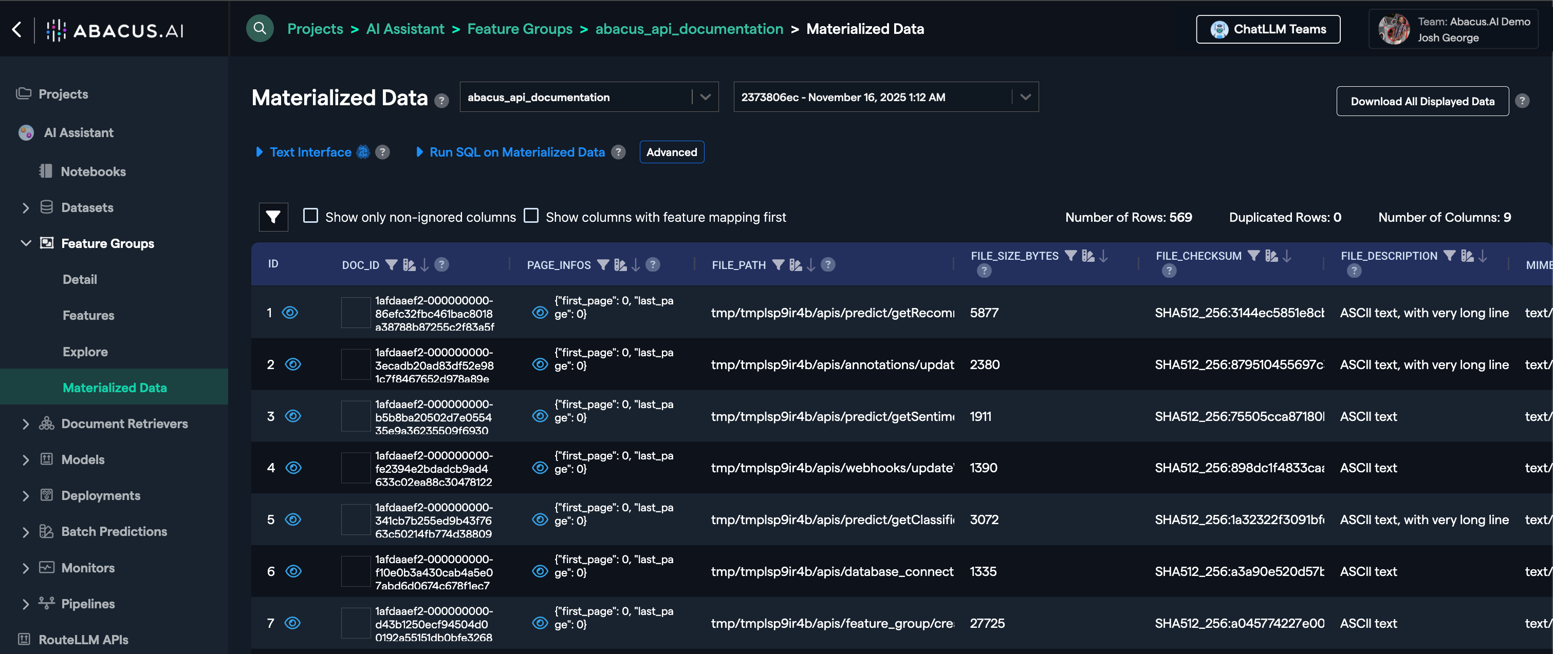Open the PAGE_INFOS column chart icon
Screen dimensions: 1553x654
620,264
